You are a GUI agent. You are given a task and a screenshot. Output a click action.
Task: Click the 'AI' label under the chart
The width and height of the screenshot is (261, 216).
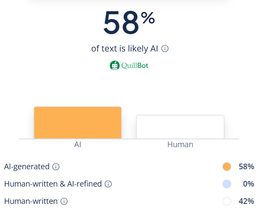(77, 145)
